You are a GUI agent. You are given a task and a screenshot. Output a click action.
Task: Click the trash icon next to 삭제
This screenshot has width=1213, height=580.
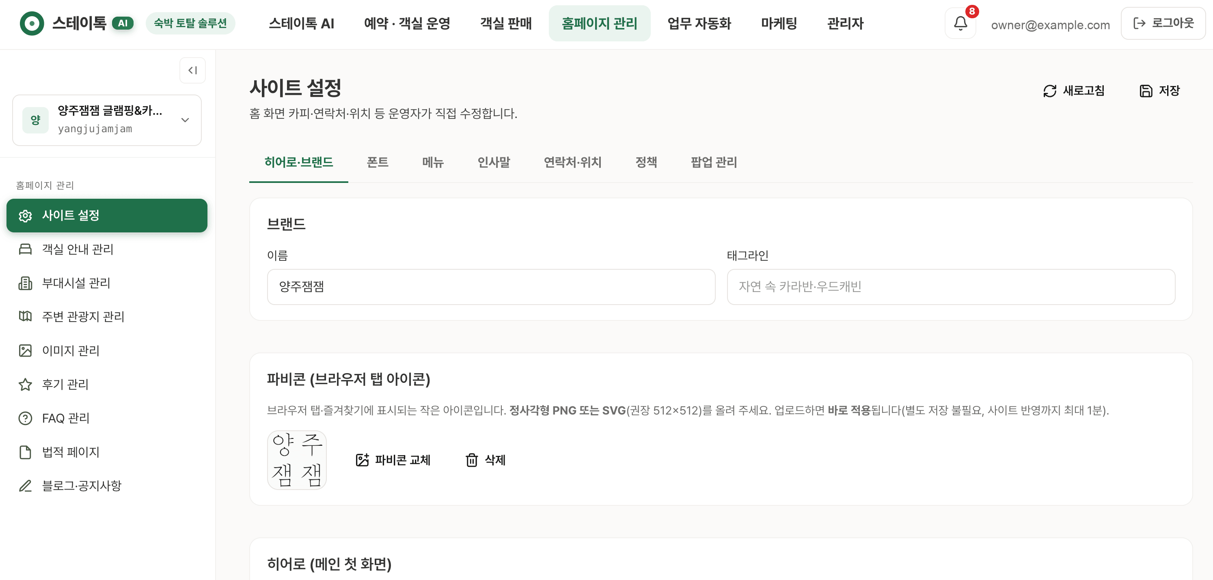[x=471, y=460]
